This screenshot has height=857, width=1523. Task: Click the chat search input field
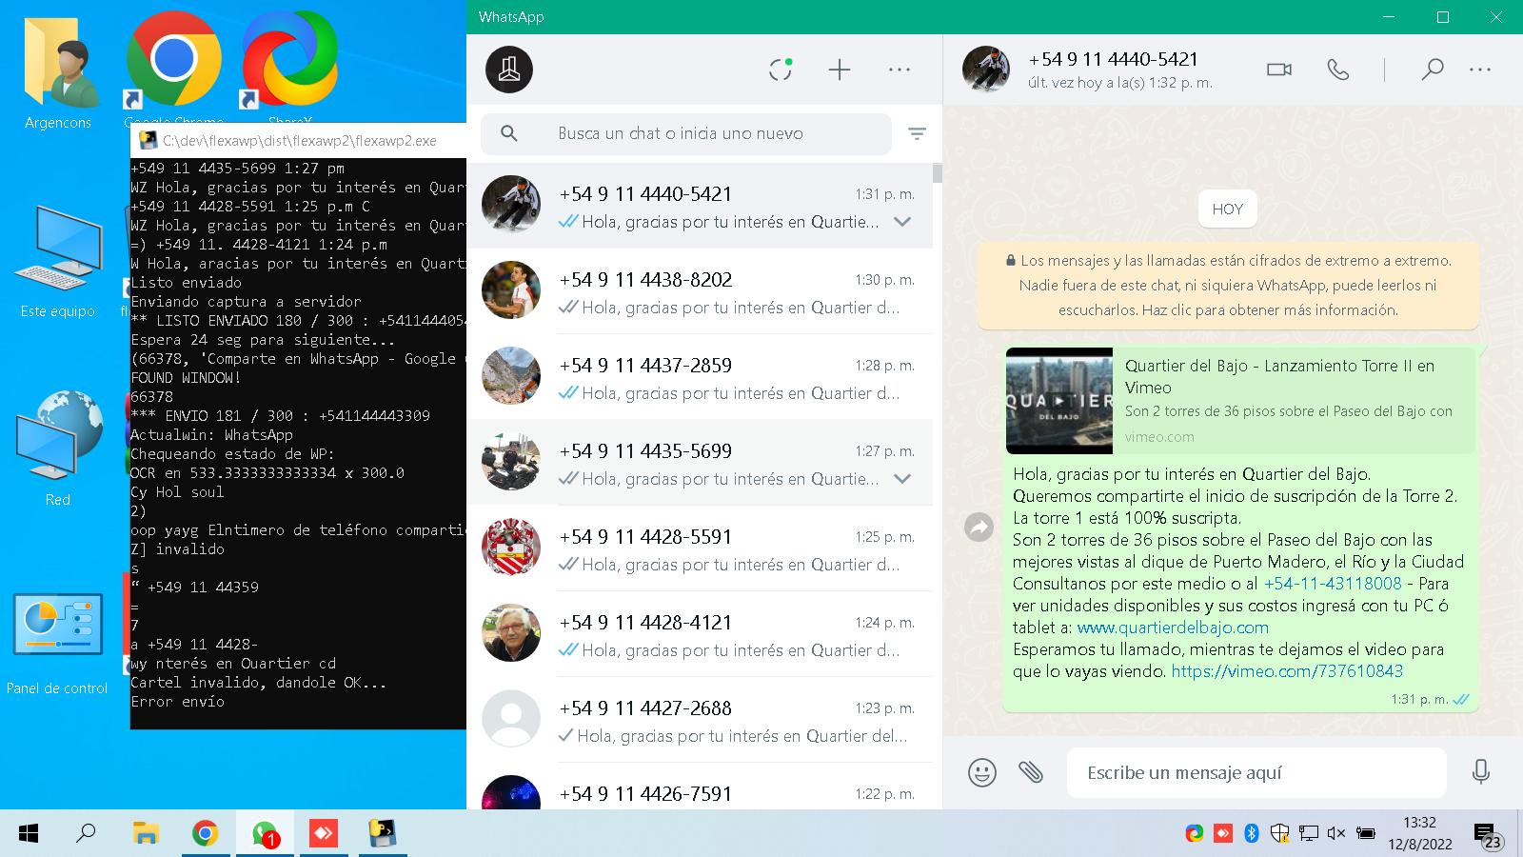point(685,133)
